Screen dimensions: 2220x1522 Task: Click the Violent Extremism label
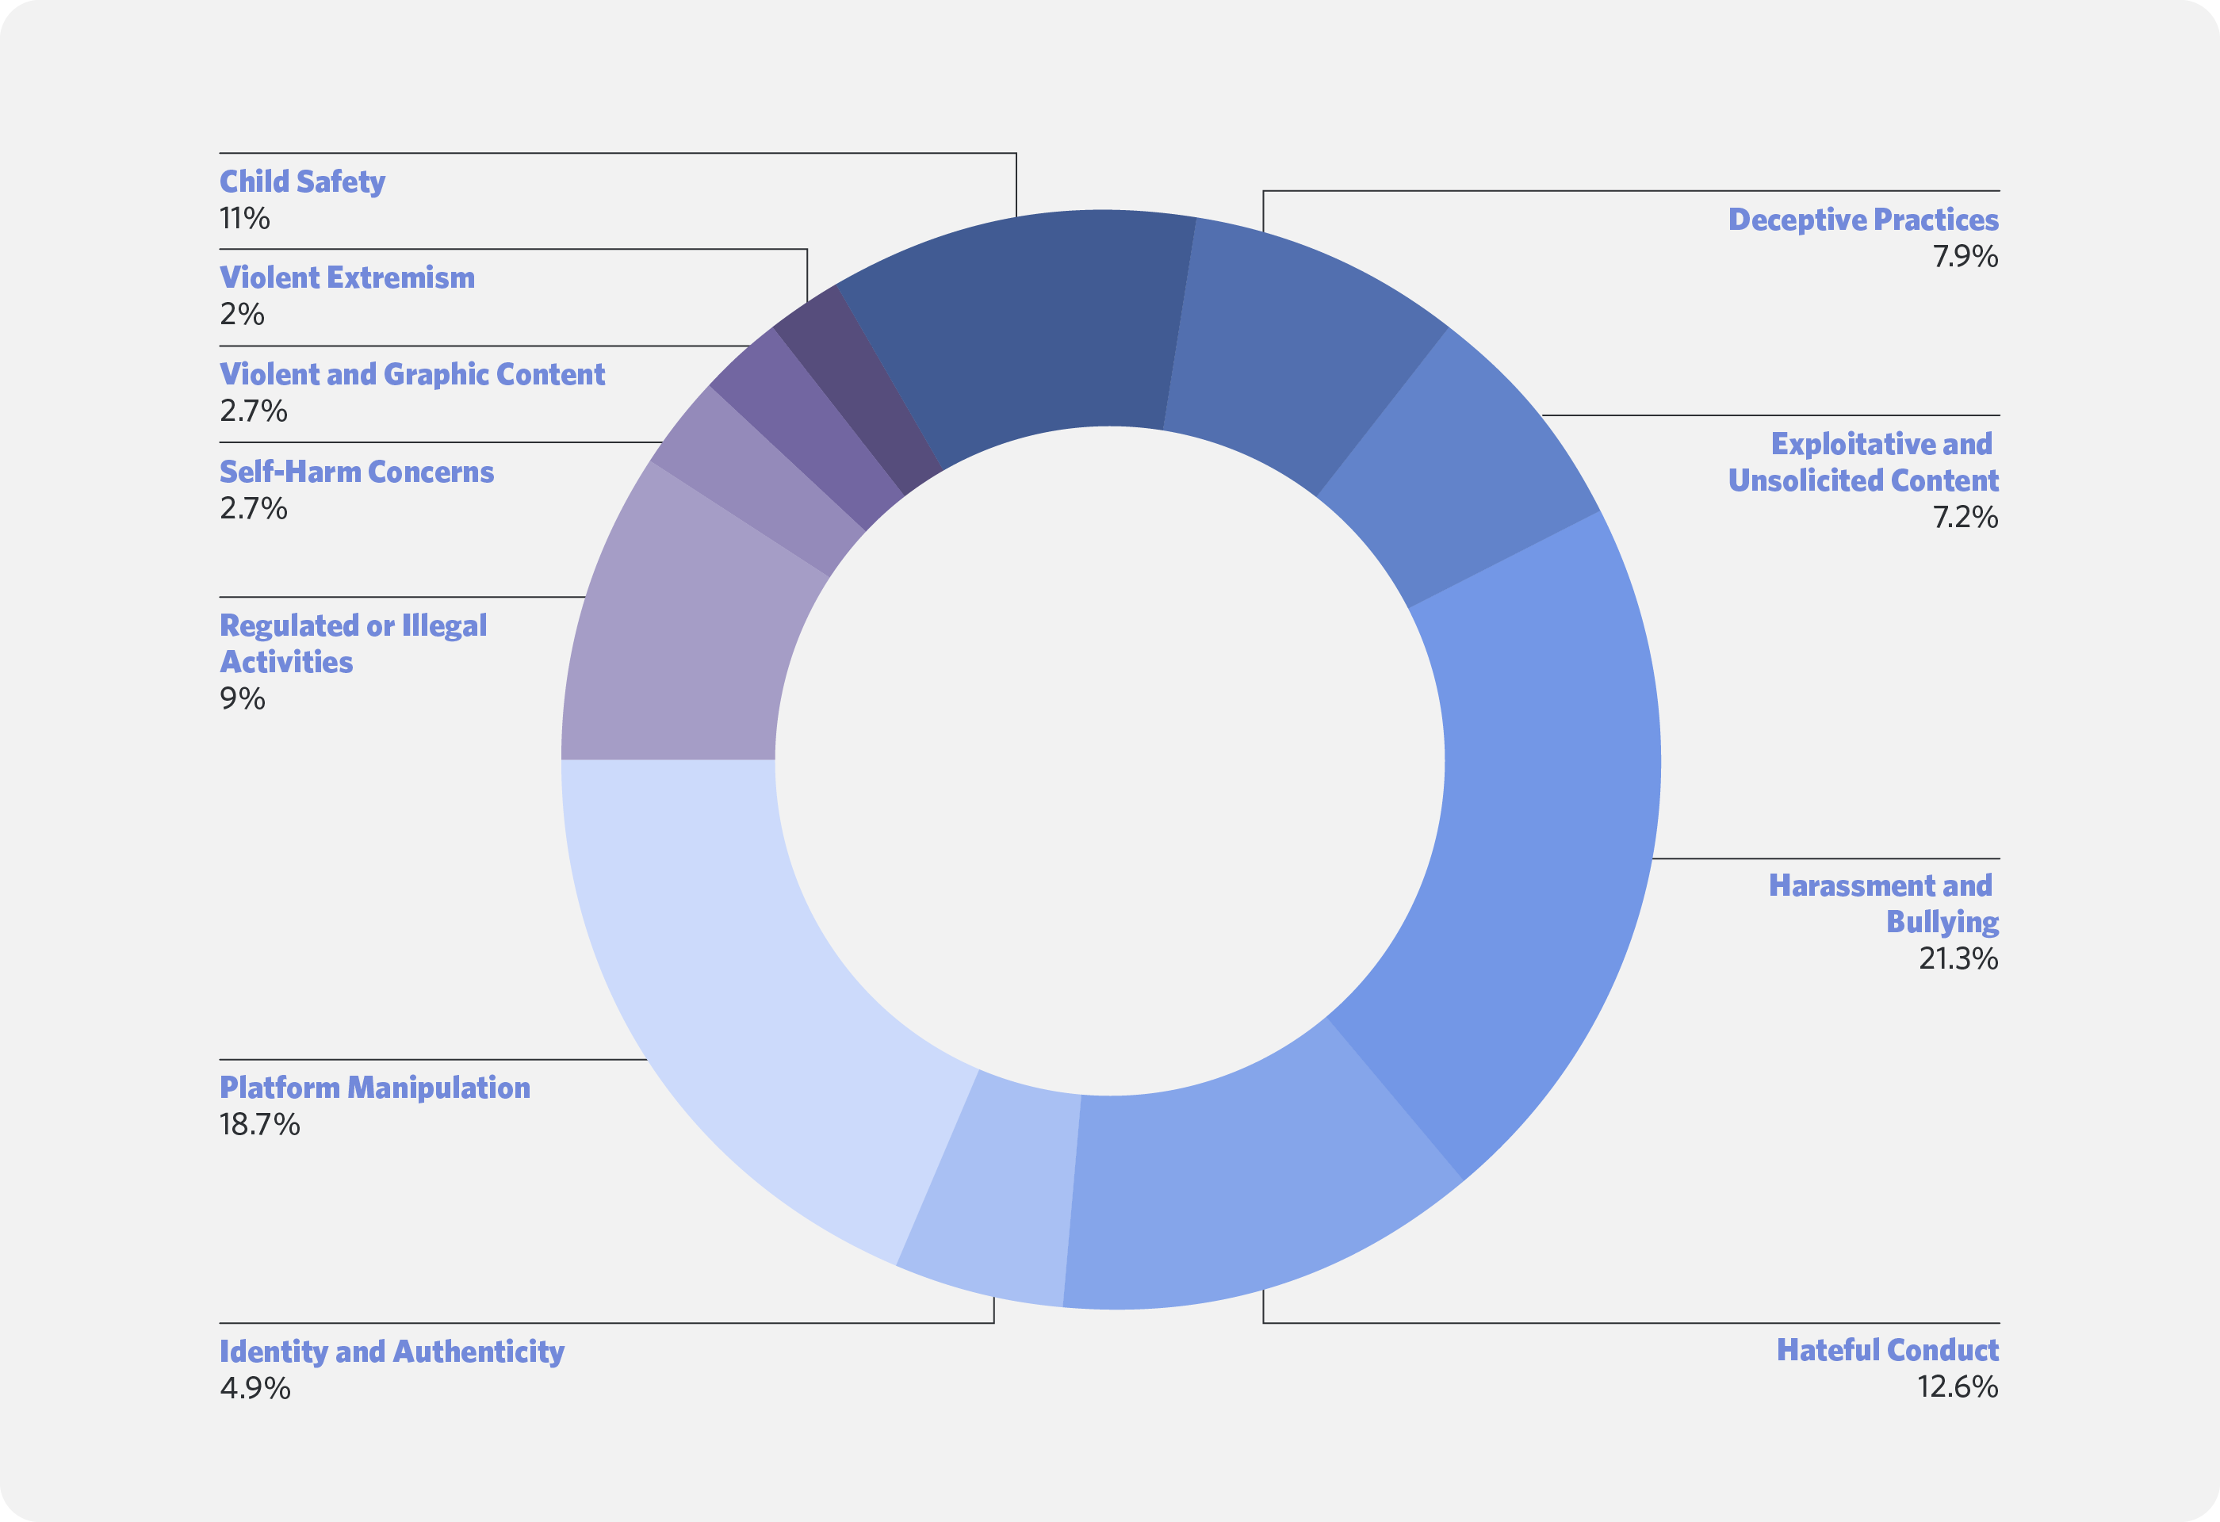[346, 278]
